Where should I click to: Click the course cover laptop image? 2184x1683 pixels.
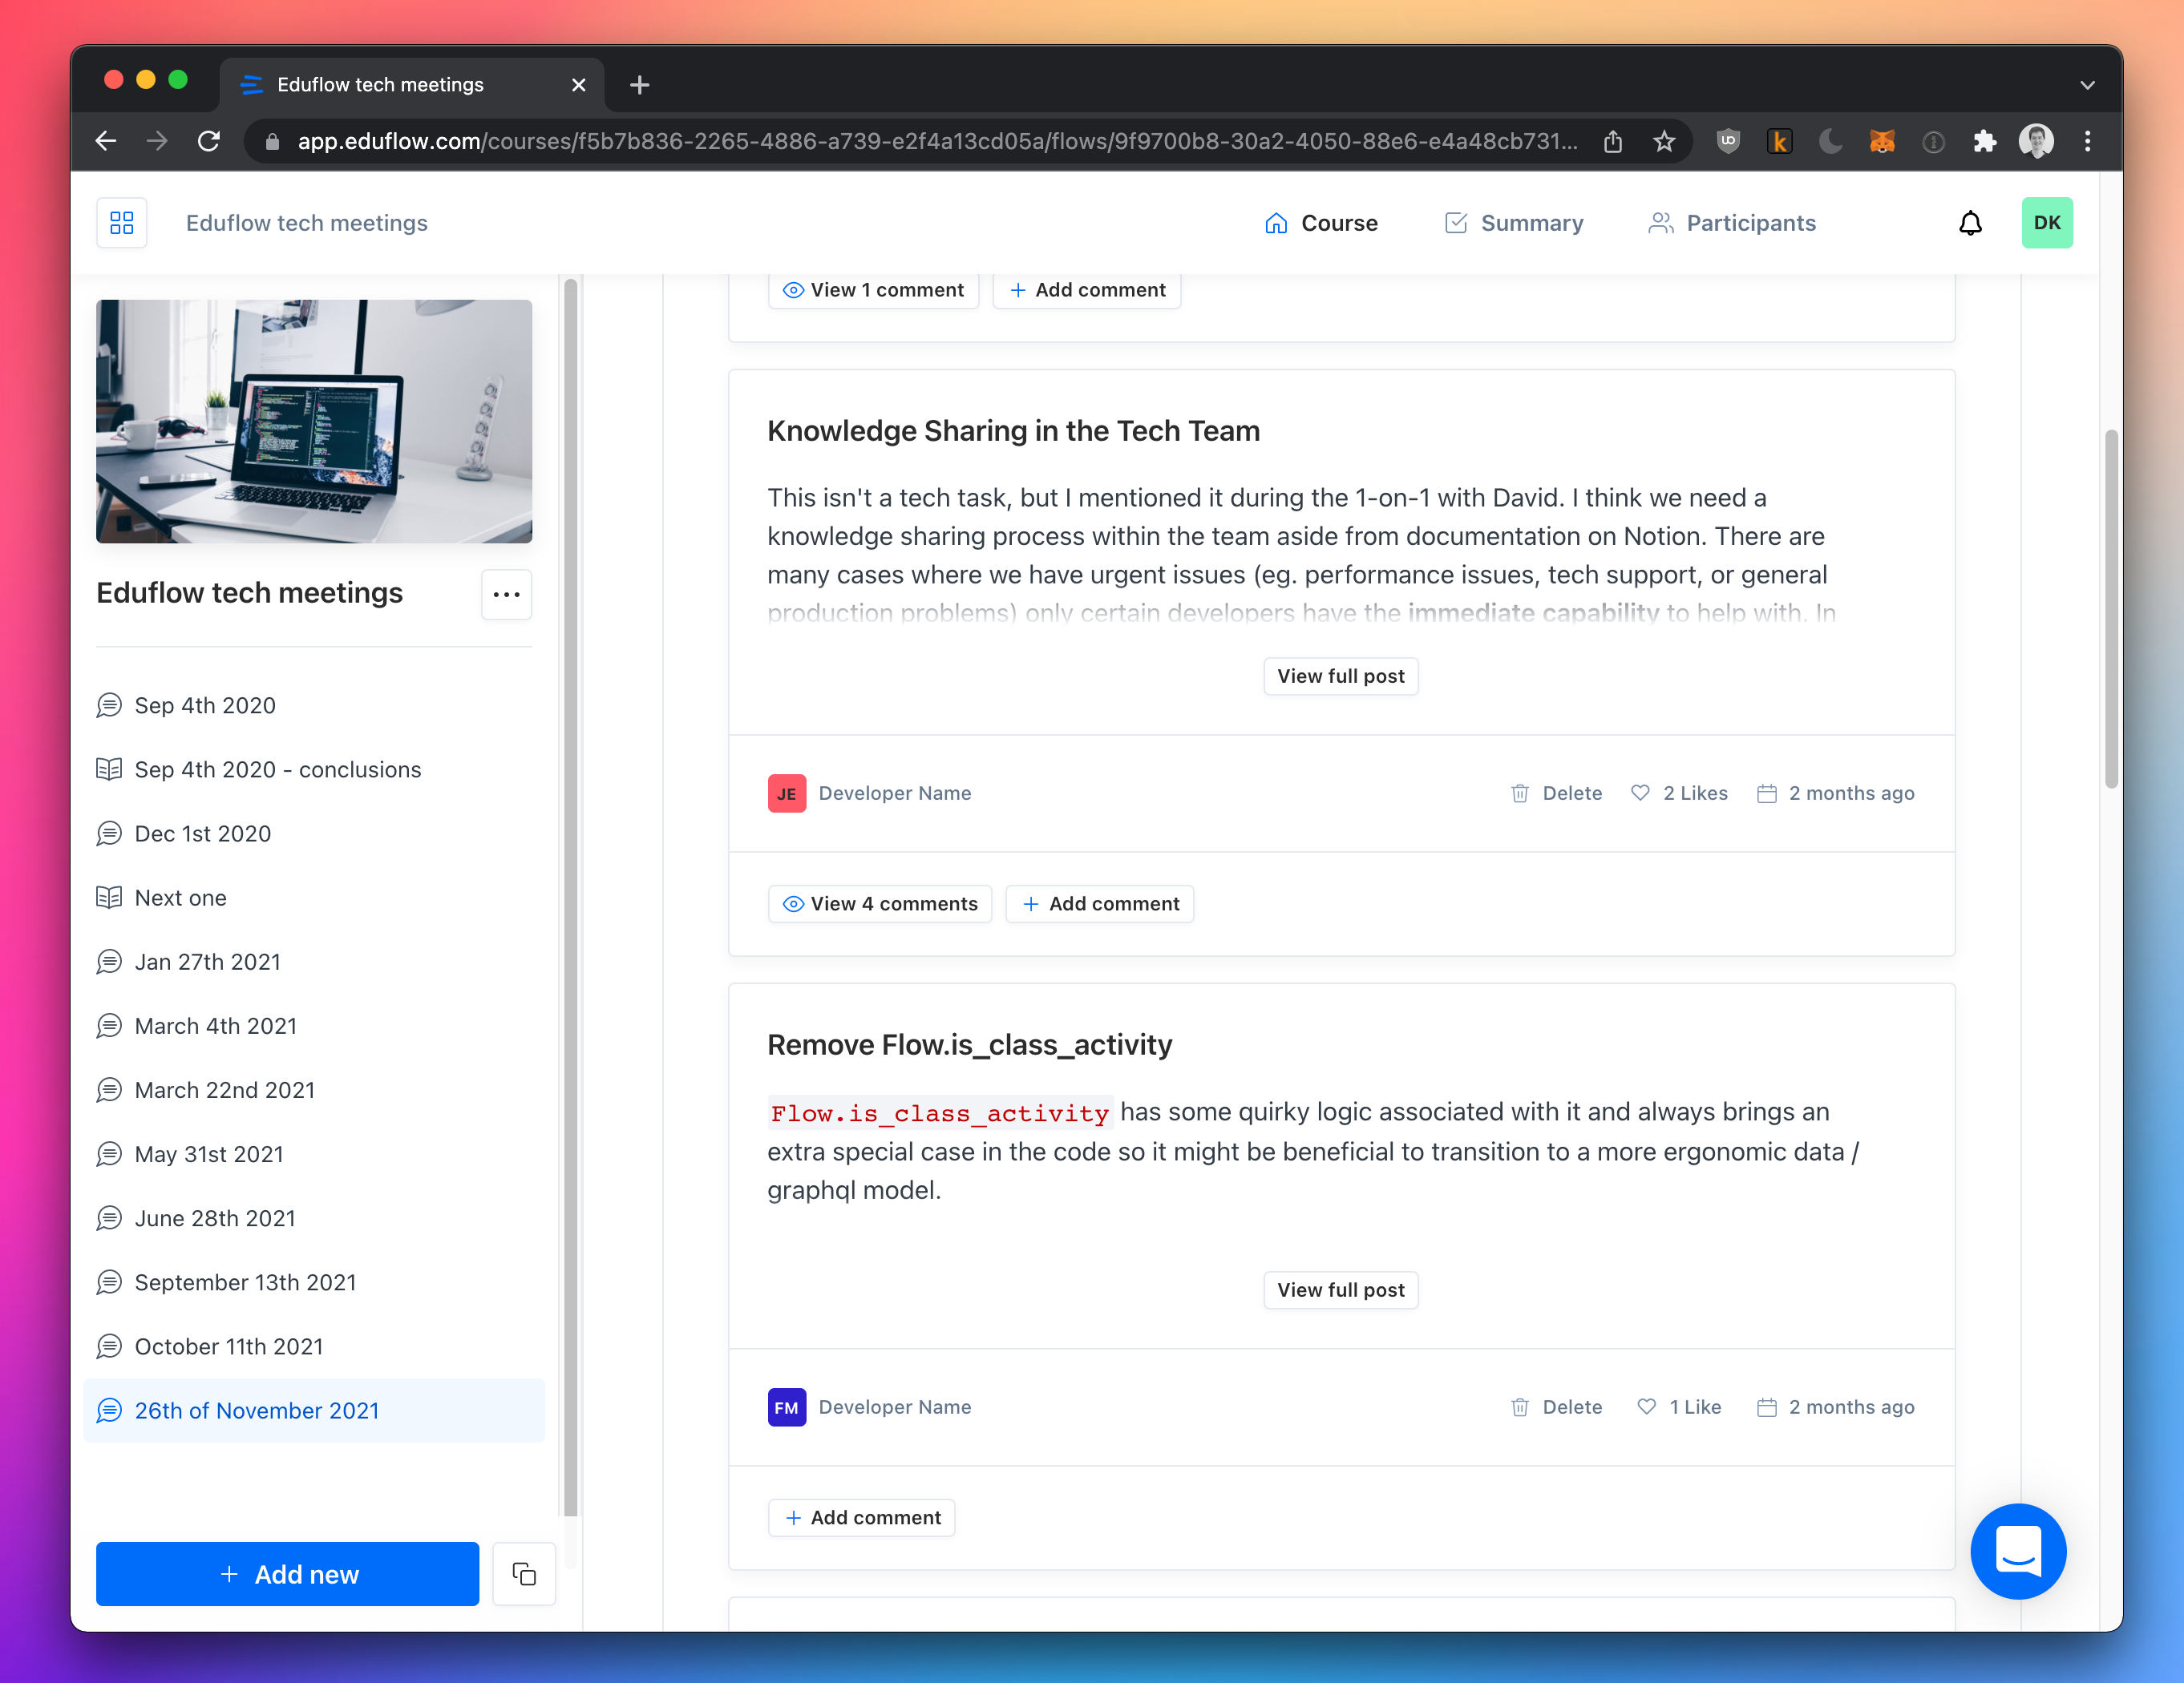click(314, 421)
